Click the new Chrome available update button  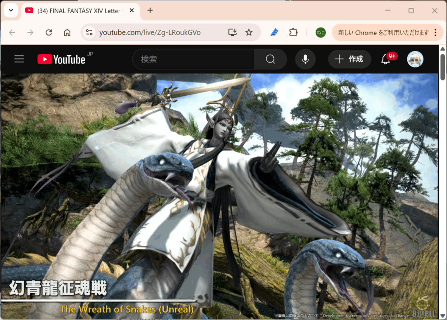pyautogui.click(x=383, y=32)
